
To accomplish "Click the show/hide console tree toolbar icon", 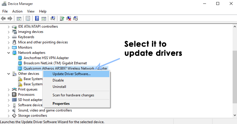I will [x=19, y=19].
